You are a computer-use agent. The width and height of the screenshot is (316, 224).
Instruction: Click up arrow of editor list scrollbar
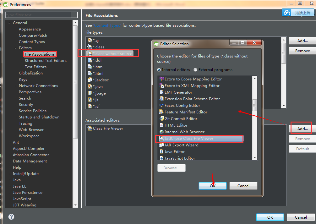[255, 78]
